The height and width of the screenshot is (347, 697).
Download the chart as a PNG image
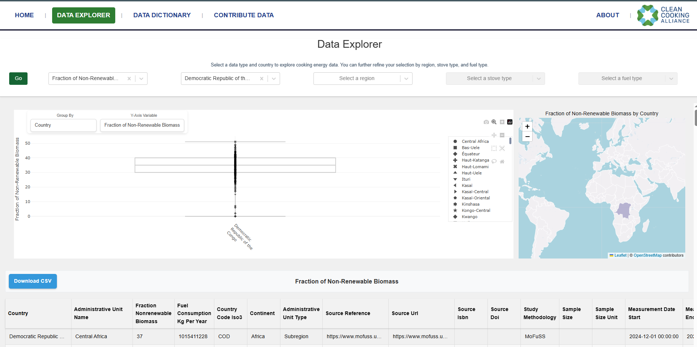486,122
